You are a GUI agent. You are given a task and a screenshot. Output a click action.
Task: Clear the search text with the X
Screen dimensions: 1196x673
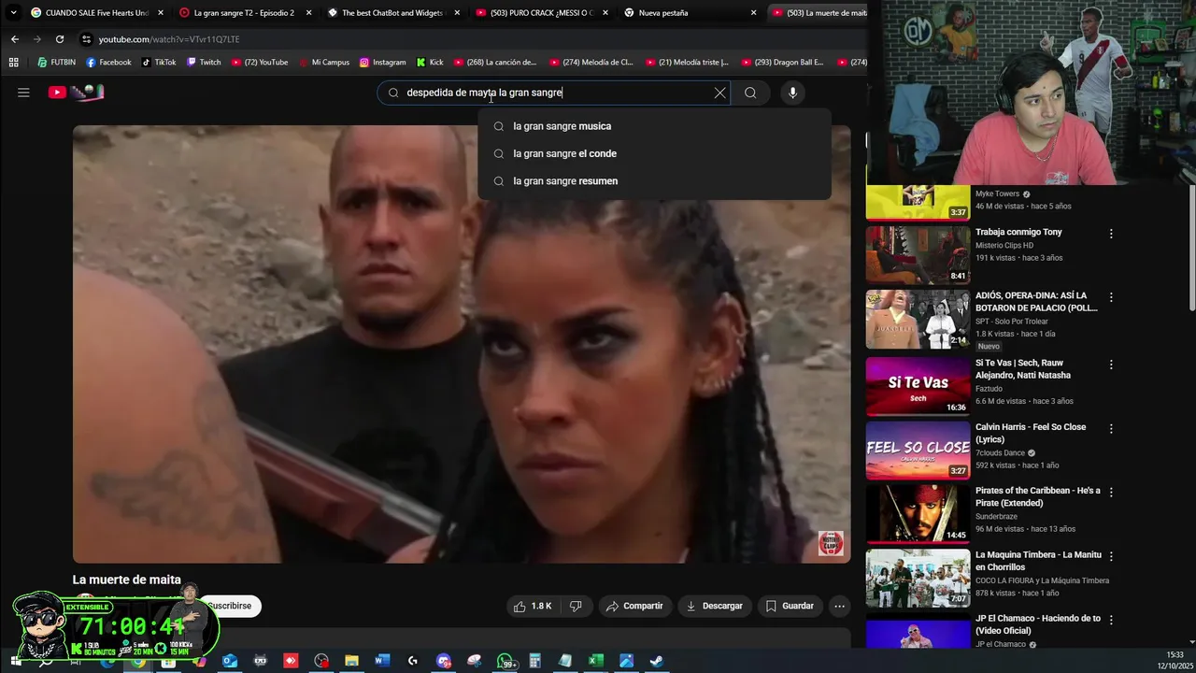click(x=719, y=93)
